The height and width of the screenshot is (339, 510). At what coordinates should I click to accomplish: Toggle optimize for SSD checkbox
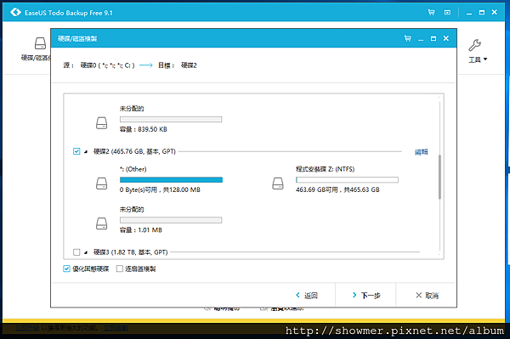coord(66,268)
